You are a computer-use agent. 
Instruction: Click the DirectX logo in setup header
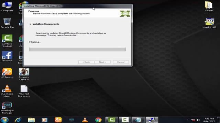(x=125, y=14)
